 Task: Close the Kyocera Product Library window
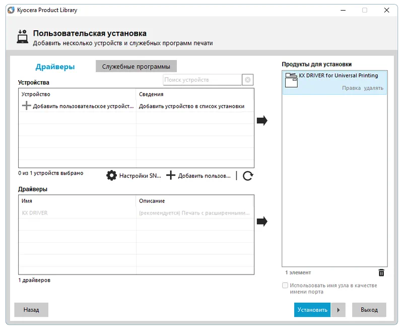[386, 10]
